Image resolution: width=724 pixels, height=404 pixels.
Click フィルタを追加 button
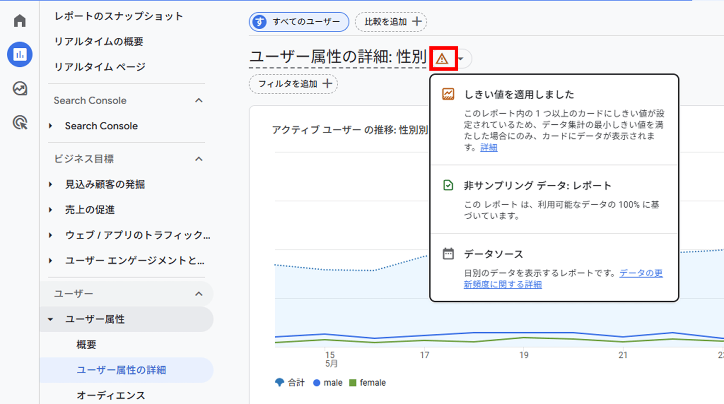coord(293,84)
